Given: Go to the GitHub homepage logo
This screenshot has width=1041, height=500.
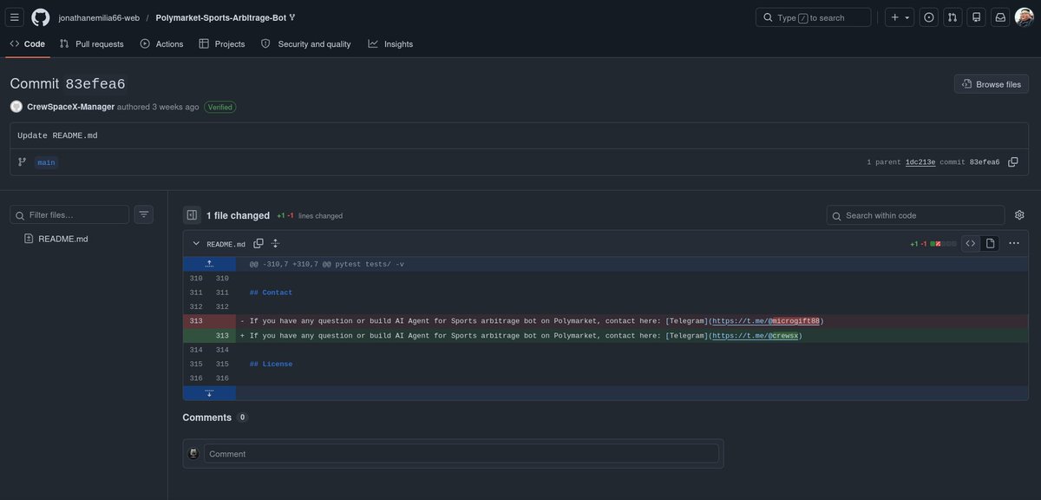Looking at the screenshot, I should (x=41, y=17).
